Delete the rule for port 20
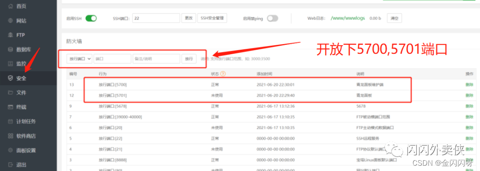Image resolution: width=480 pixels, height=171 pixels. pos(469,127)
